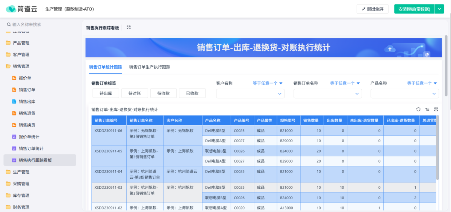Click the refresh icon above the statistics table
Viewport: 451px width, 212px height.
(418, 109)
